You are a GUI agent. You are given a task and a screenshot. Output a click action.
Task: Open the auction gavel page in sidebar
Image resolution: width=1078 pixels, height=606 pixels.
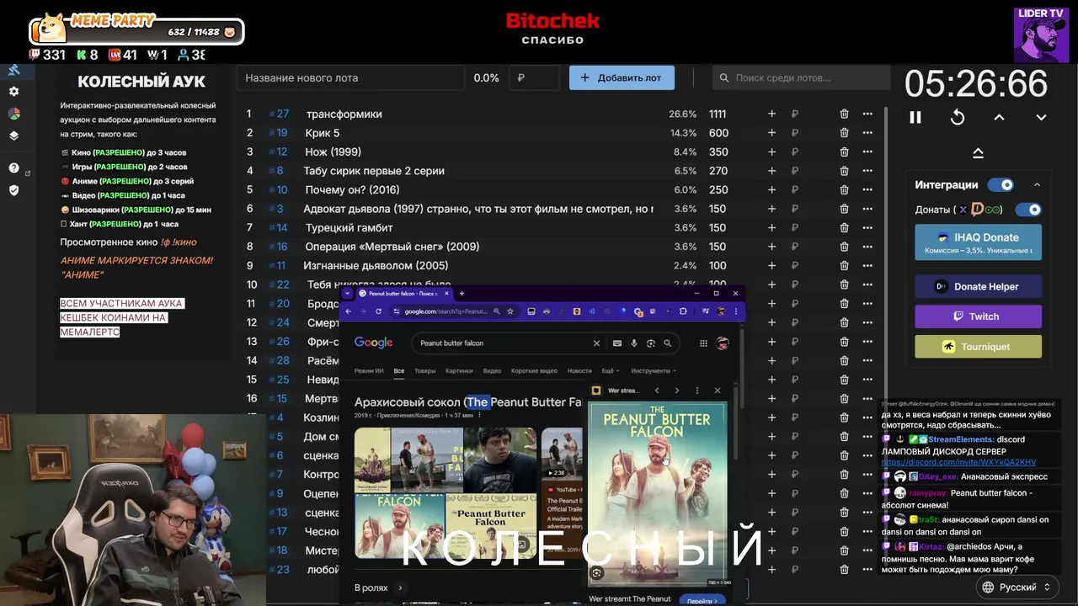point(13,70)
